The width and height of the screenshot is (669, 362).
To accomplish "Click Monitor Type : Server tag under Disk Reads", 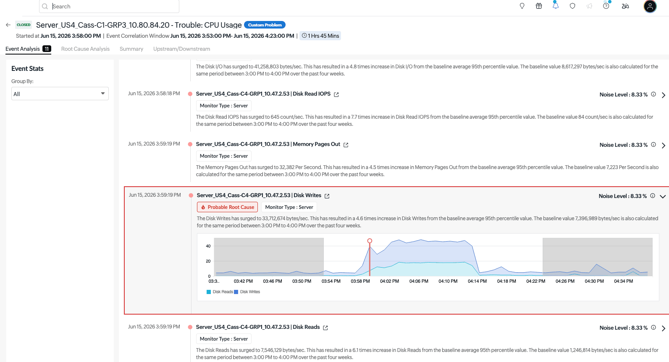I will [224, 339].
